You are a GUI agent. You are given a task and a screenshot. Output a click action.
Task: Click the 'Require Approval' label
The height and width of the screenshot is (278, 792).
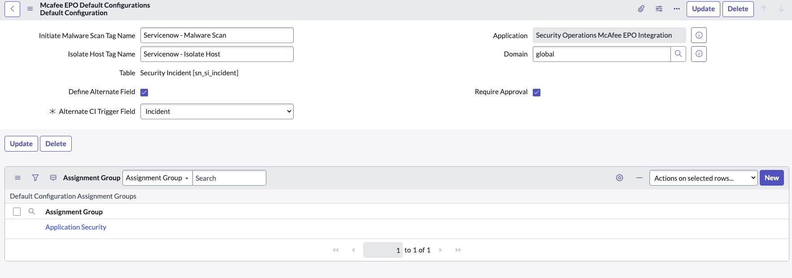click(501, 92)
